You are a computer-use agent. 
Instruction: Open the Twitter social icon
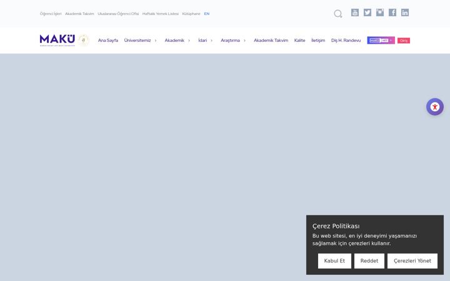click(367, 12)
